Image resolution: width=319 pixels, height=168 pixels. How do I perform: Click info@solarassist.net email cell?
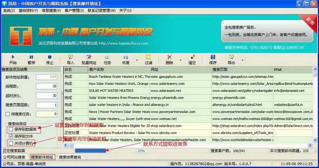pos(293,91)
